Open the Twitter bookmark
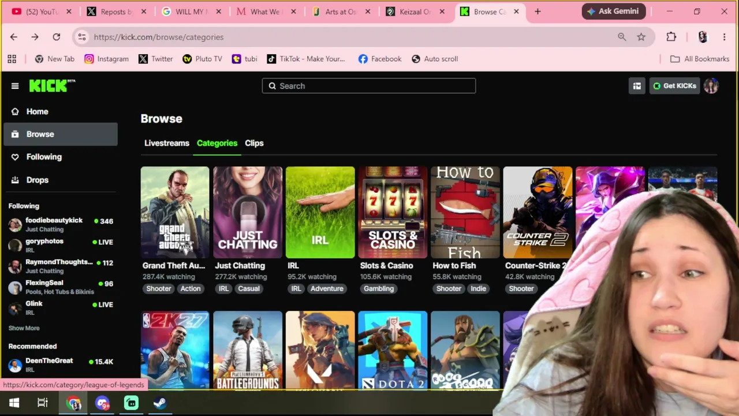 coord(155,59)
